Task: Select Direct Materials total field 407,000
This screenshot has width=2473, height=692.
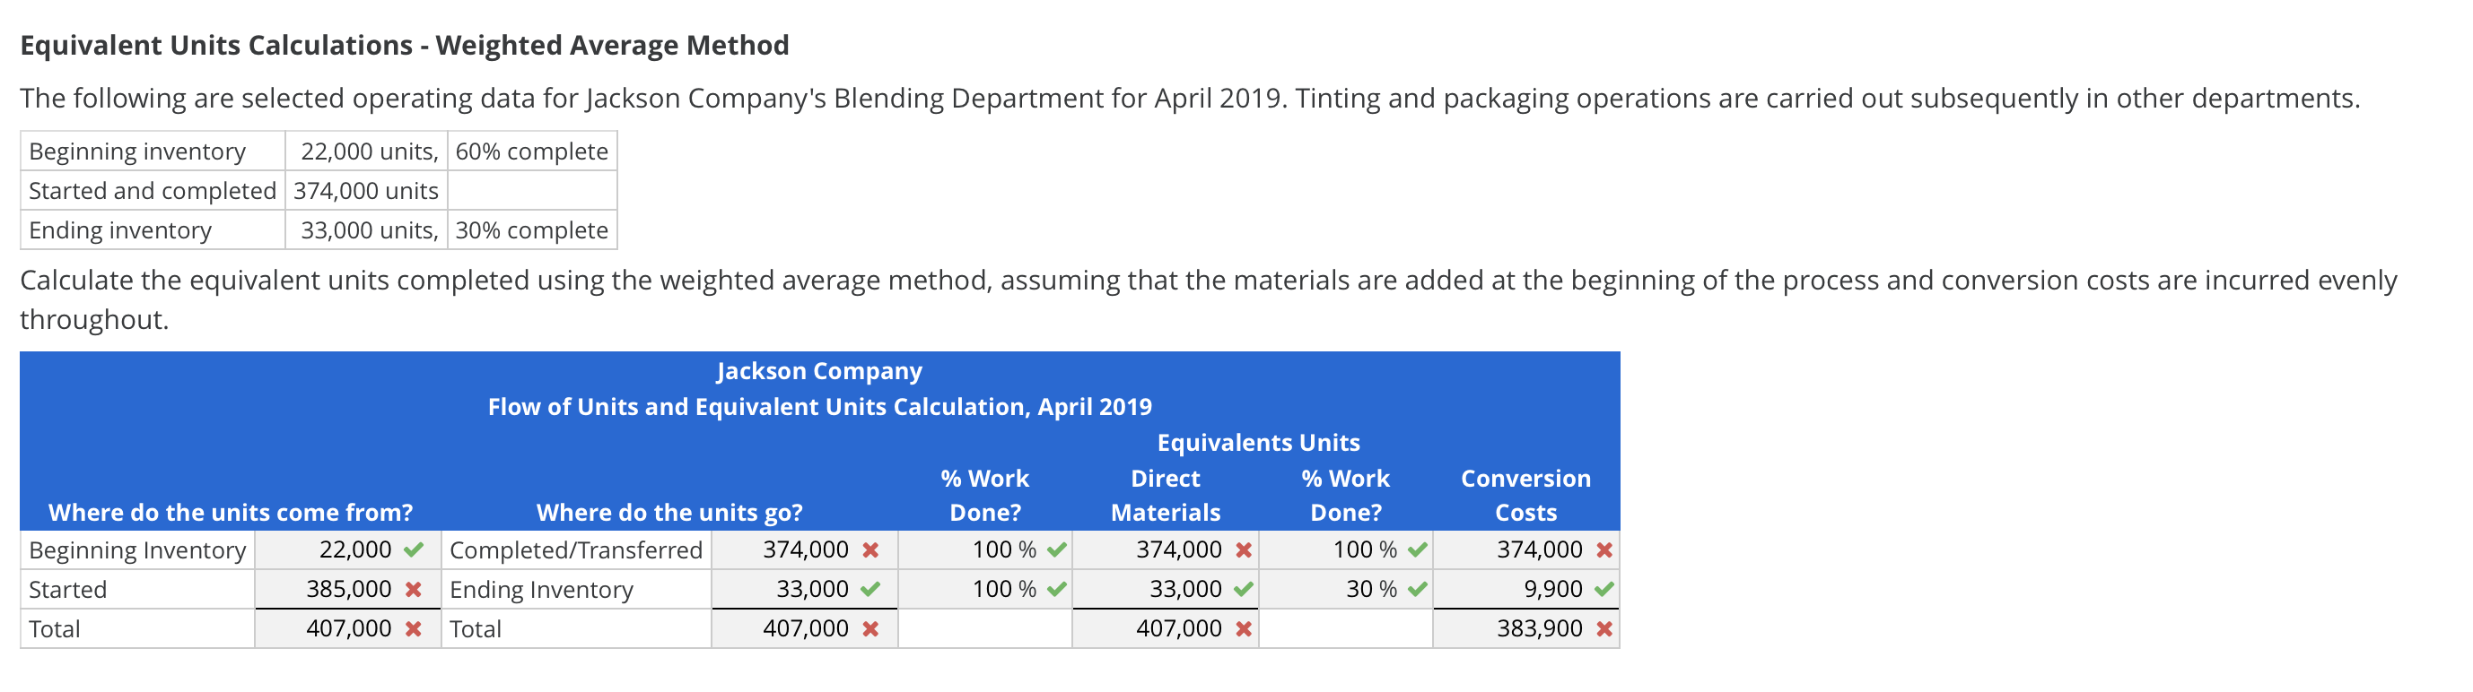Action: click(1166, 628)
